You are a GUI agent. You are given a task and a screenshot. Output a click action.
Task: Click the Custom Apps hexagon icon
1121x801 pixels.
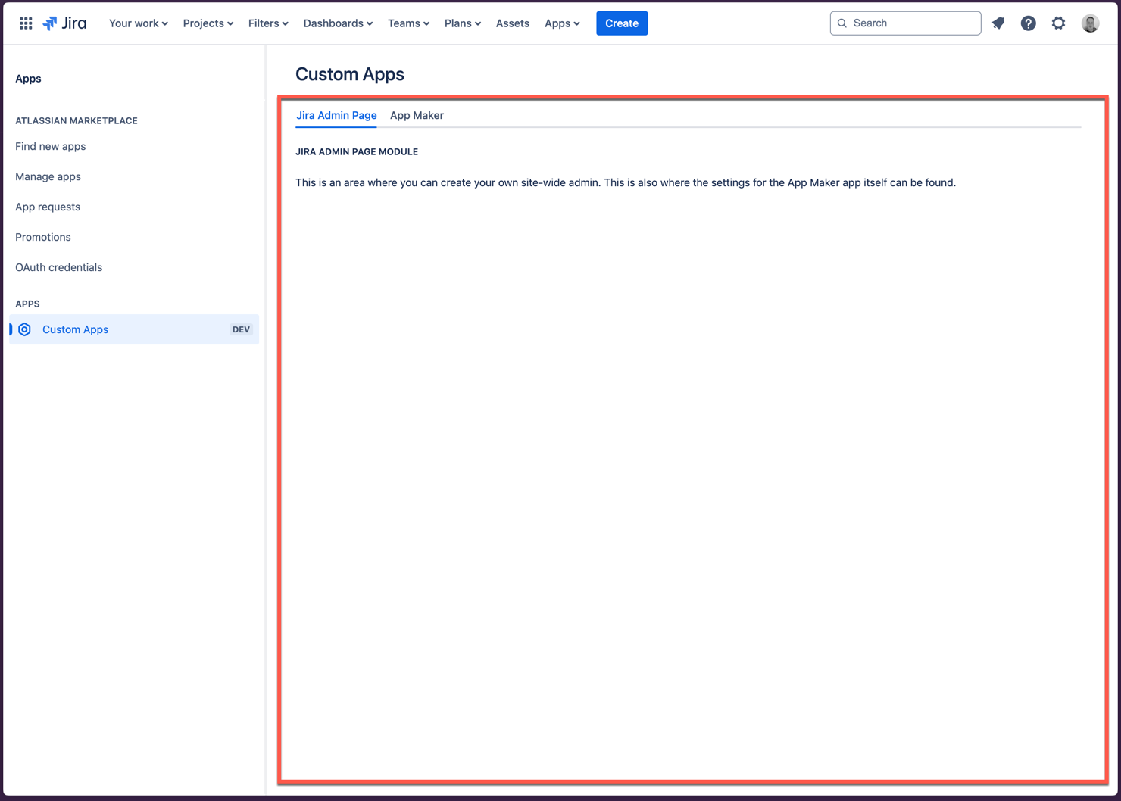pyautogui.click(x=25, y=329)
